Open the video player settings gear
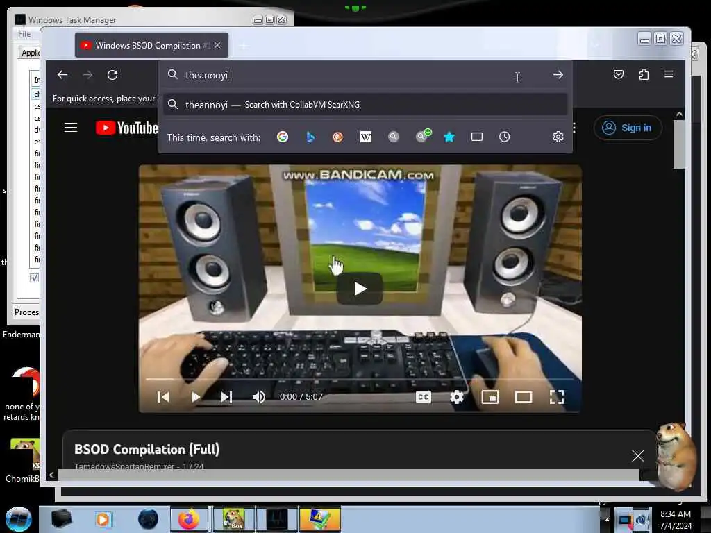The image size is (711, 533). tap(457, 397)
